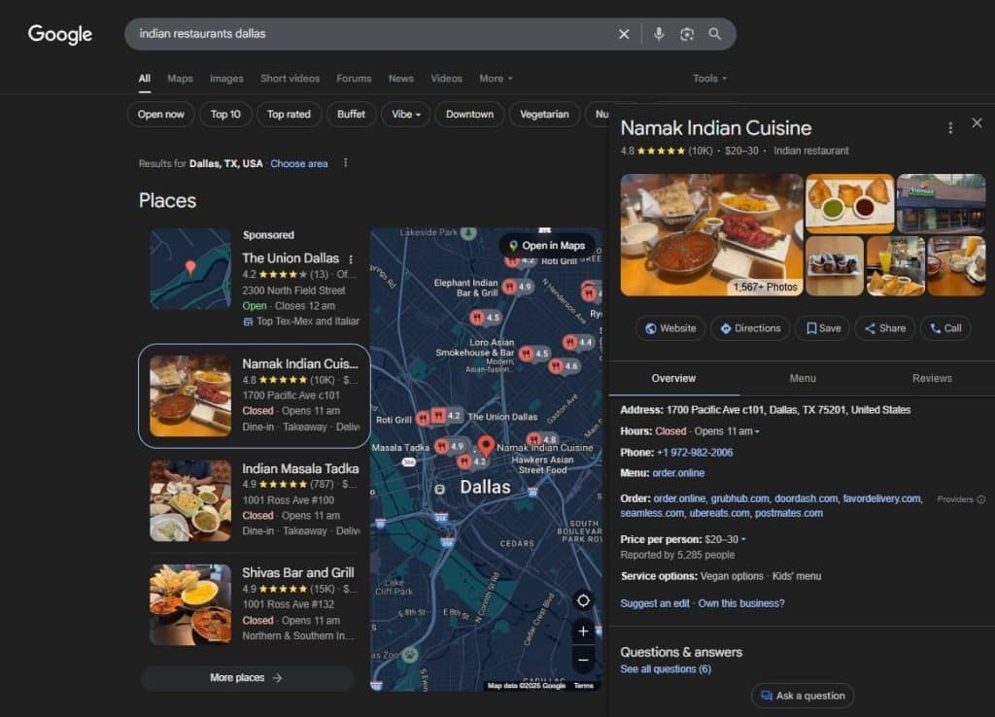
Task: Open options menu next to Choose area
Action: 345,163
